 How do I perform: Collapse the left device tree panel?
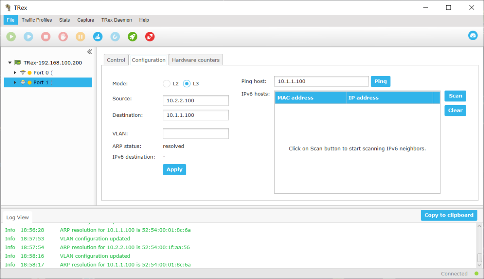click(x=90, y=52)
